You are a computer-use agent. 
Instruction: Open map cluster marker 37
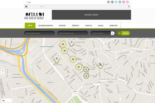[x=79, y=67]
